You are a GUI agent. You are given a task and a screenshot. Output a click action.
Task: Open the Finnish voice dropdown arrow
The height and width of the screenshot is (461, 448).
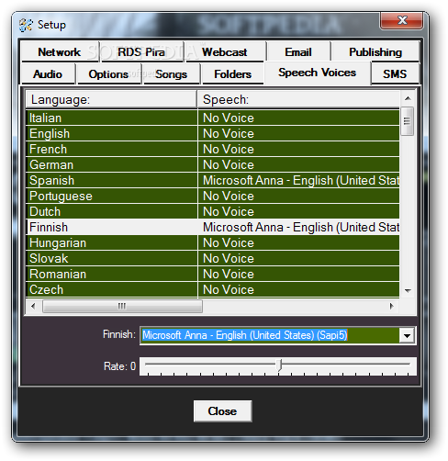[407, 335]
